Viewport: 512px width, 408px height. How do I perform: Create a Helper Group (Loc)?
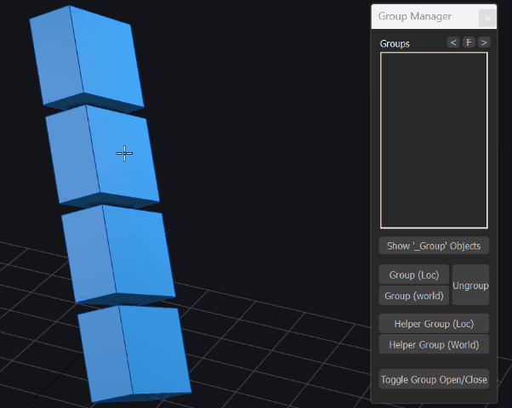coord(433,323)
